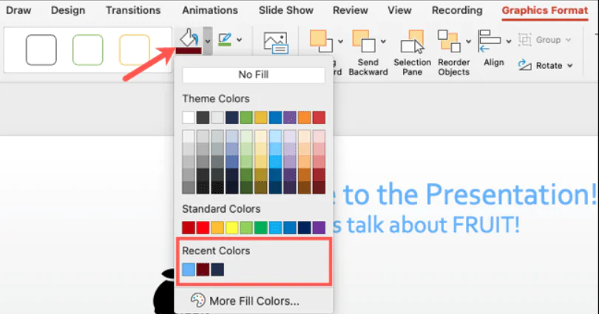The width and height of the screenshot is (599, 314).
Task: Open the Recording tab
Action: click(457, 10)
